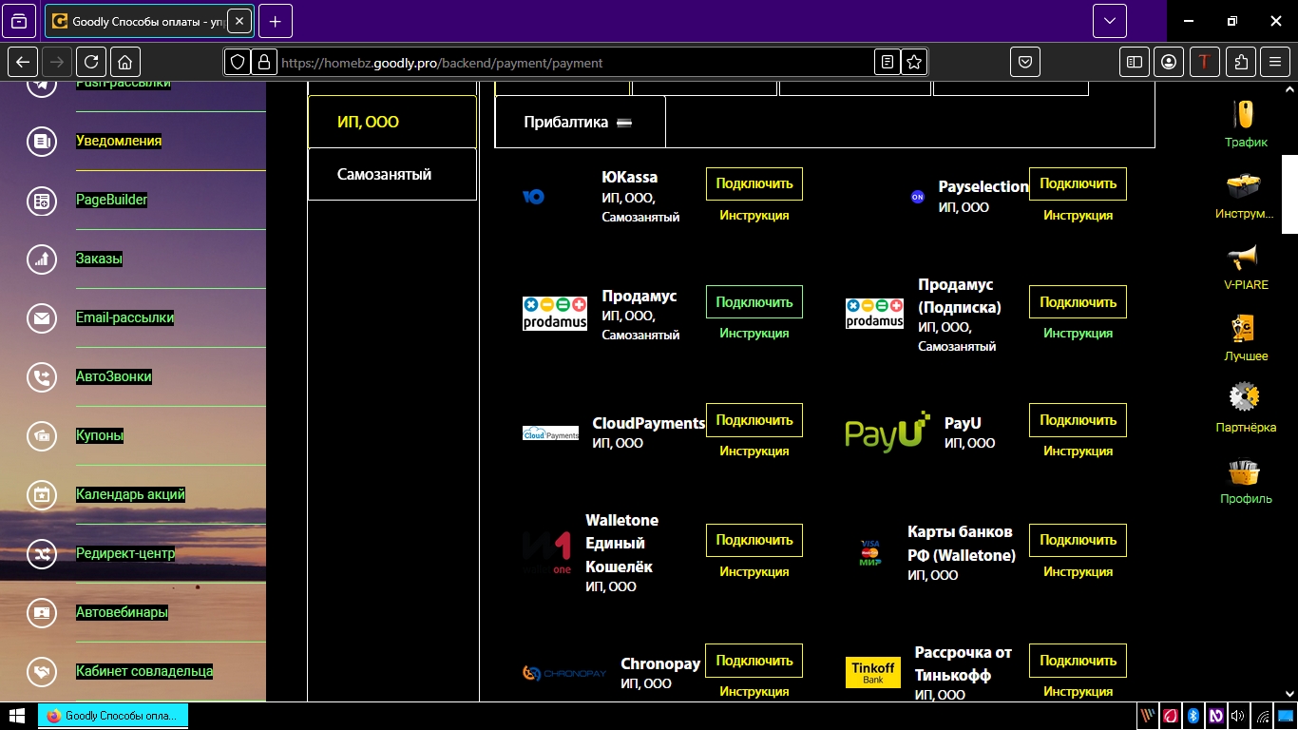This screenshot has width=1298, height=730.
Task: Open Карты банков РФ Инструкция link
Action: pos(1078,572)
